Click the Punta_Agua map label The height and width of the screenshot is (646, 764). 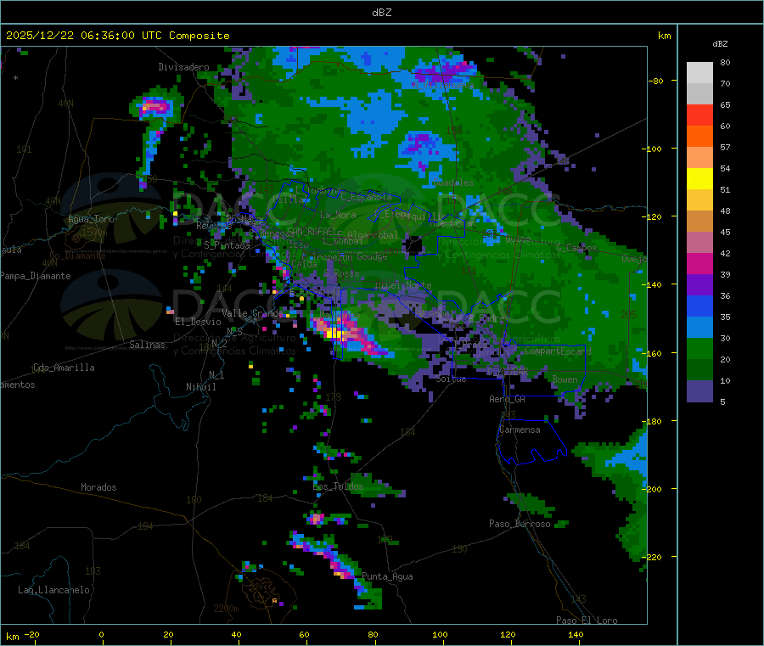coord(387,576)
